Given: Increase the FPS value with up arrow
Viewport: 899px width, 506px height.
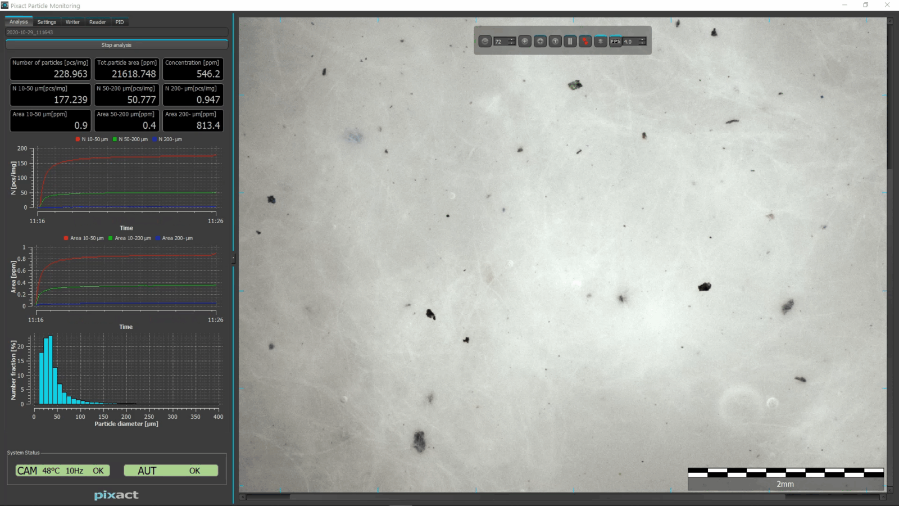Looking at the screenshot, I should click(642, 39).
